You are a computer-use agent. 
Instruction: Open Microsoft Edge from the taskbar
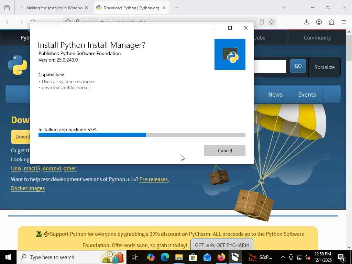165,257
